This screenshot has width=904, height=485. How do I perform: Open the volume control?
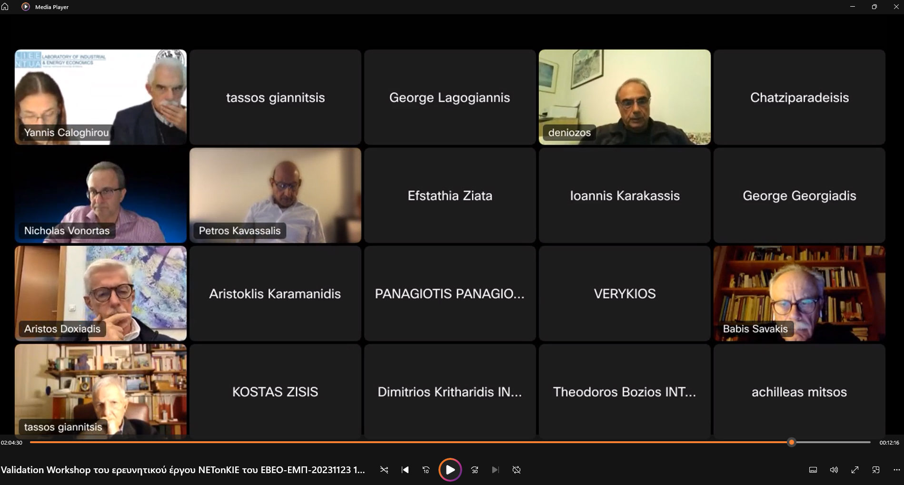pos(834,470)
